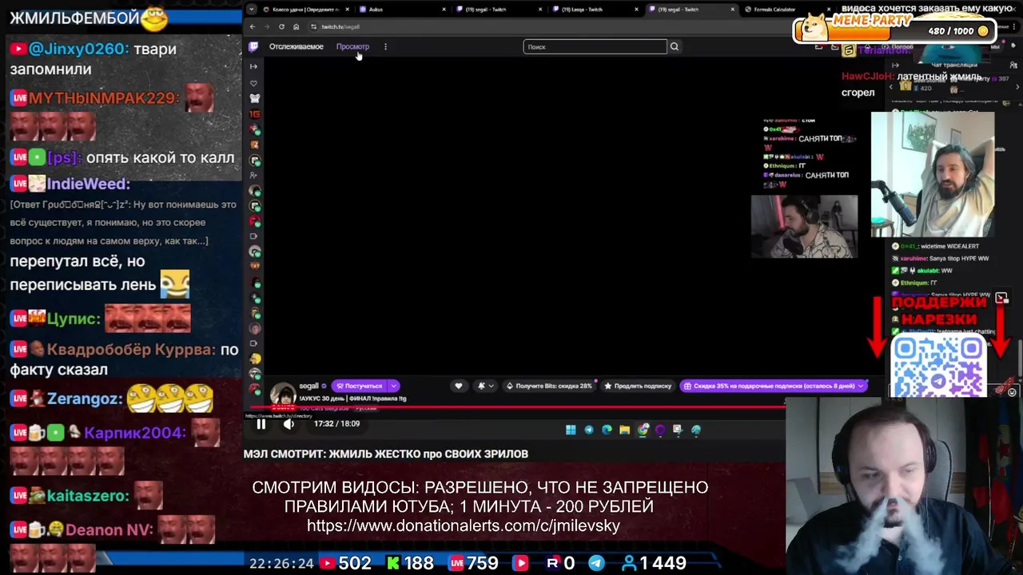This screenshot has height=575, width=1023.
Task: Click the search magnifier button
Action: 675,46
